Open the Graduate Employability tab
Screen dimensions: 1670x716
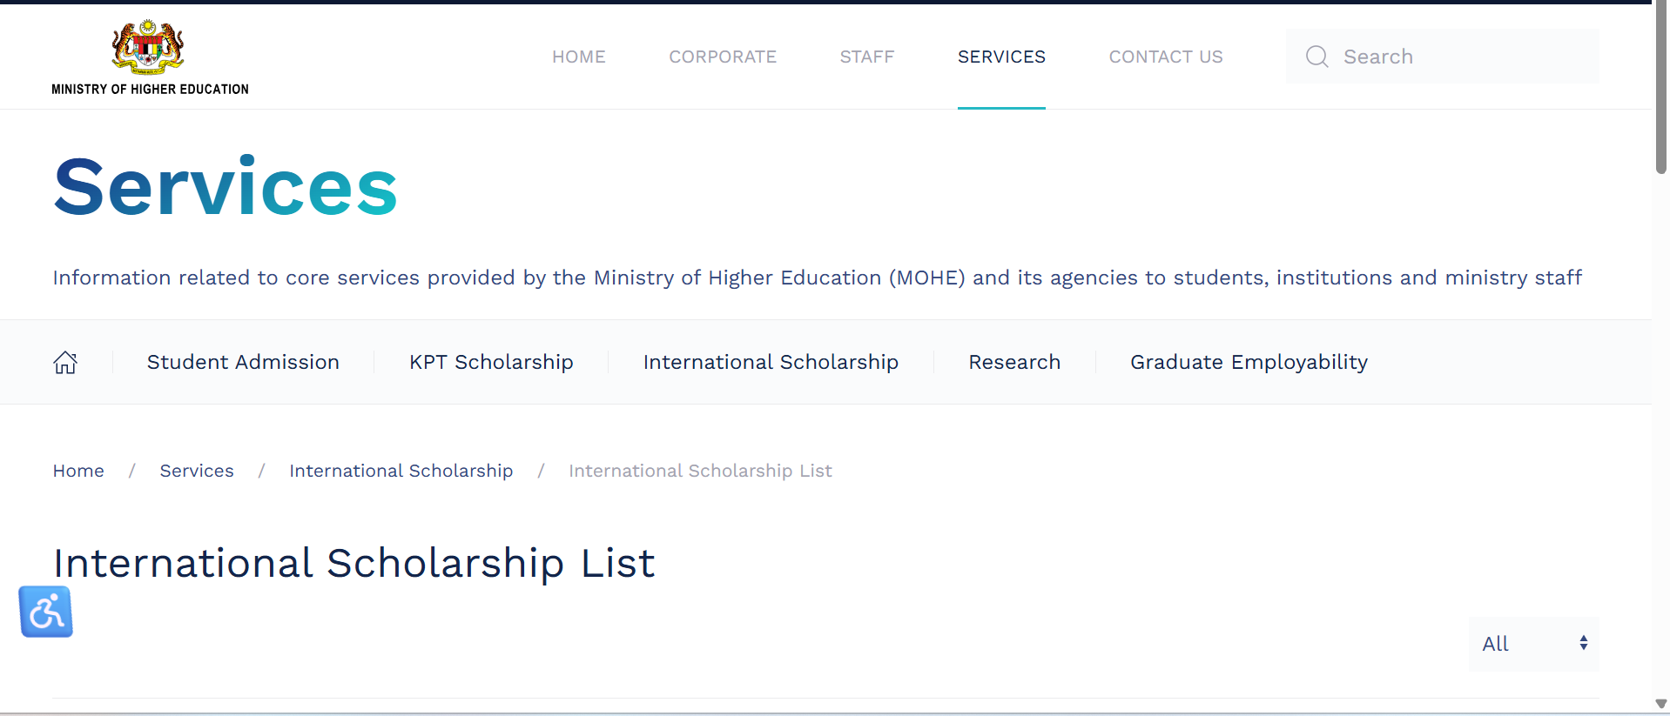coord(1249,362)
